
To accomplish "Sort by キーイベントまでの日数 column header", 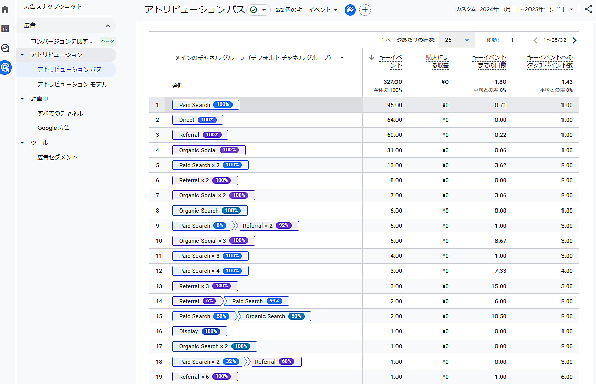I will (489, 61).
